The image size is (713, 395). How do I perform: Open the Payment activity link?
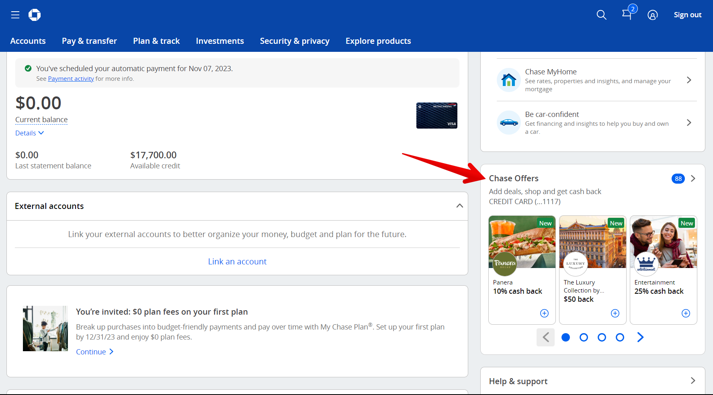(x=71, y=79)
